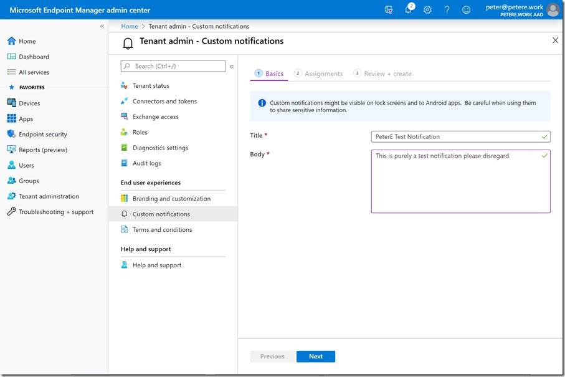Switch to the Assignments tab

(323, 74)
